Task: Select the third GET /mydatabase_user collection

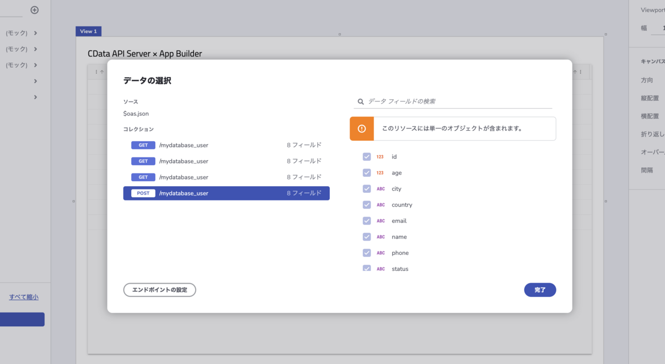Action: click(x=226, y=177)
